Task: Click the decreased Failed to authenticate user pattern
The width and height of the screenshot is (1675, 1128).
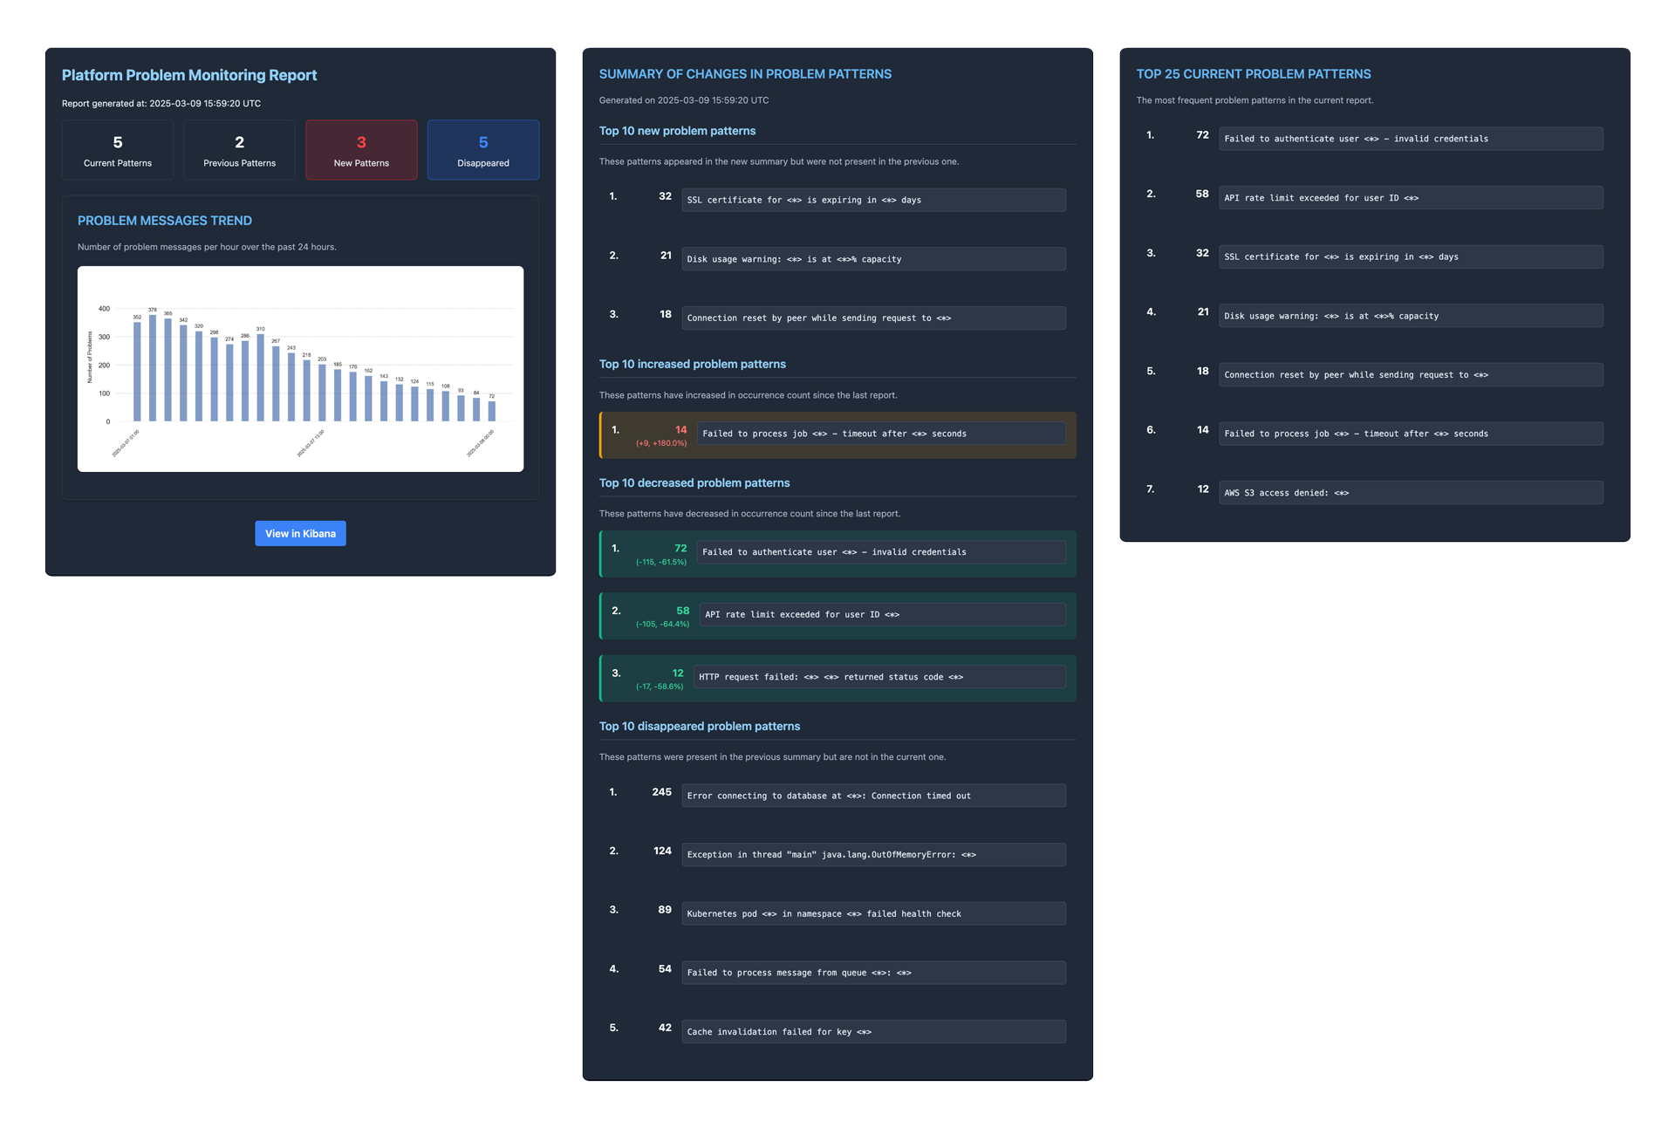Action: point(881,552)
